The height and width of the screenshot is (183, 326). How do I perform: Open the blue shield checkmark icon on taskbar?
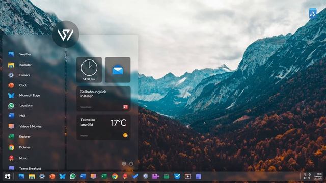click(x=177, y=176)
